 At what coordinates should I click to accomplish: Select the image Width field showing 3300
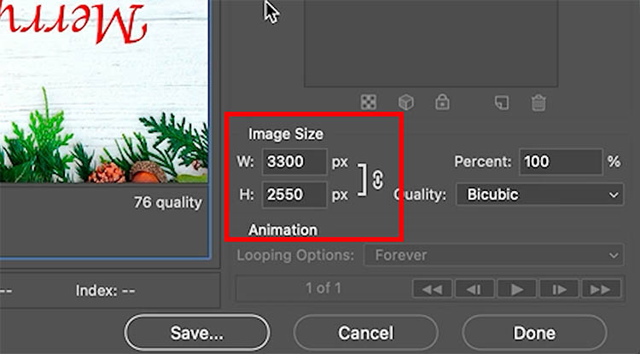294,162
